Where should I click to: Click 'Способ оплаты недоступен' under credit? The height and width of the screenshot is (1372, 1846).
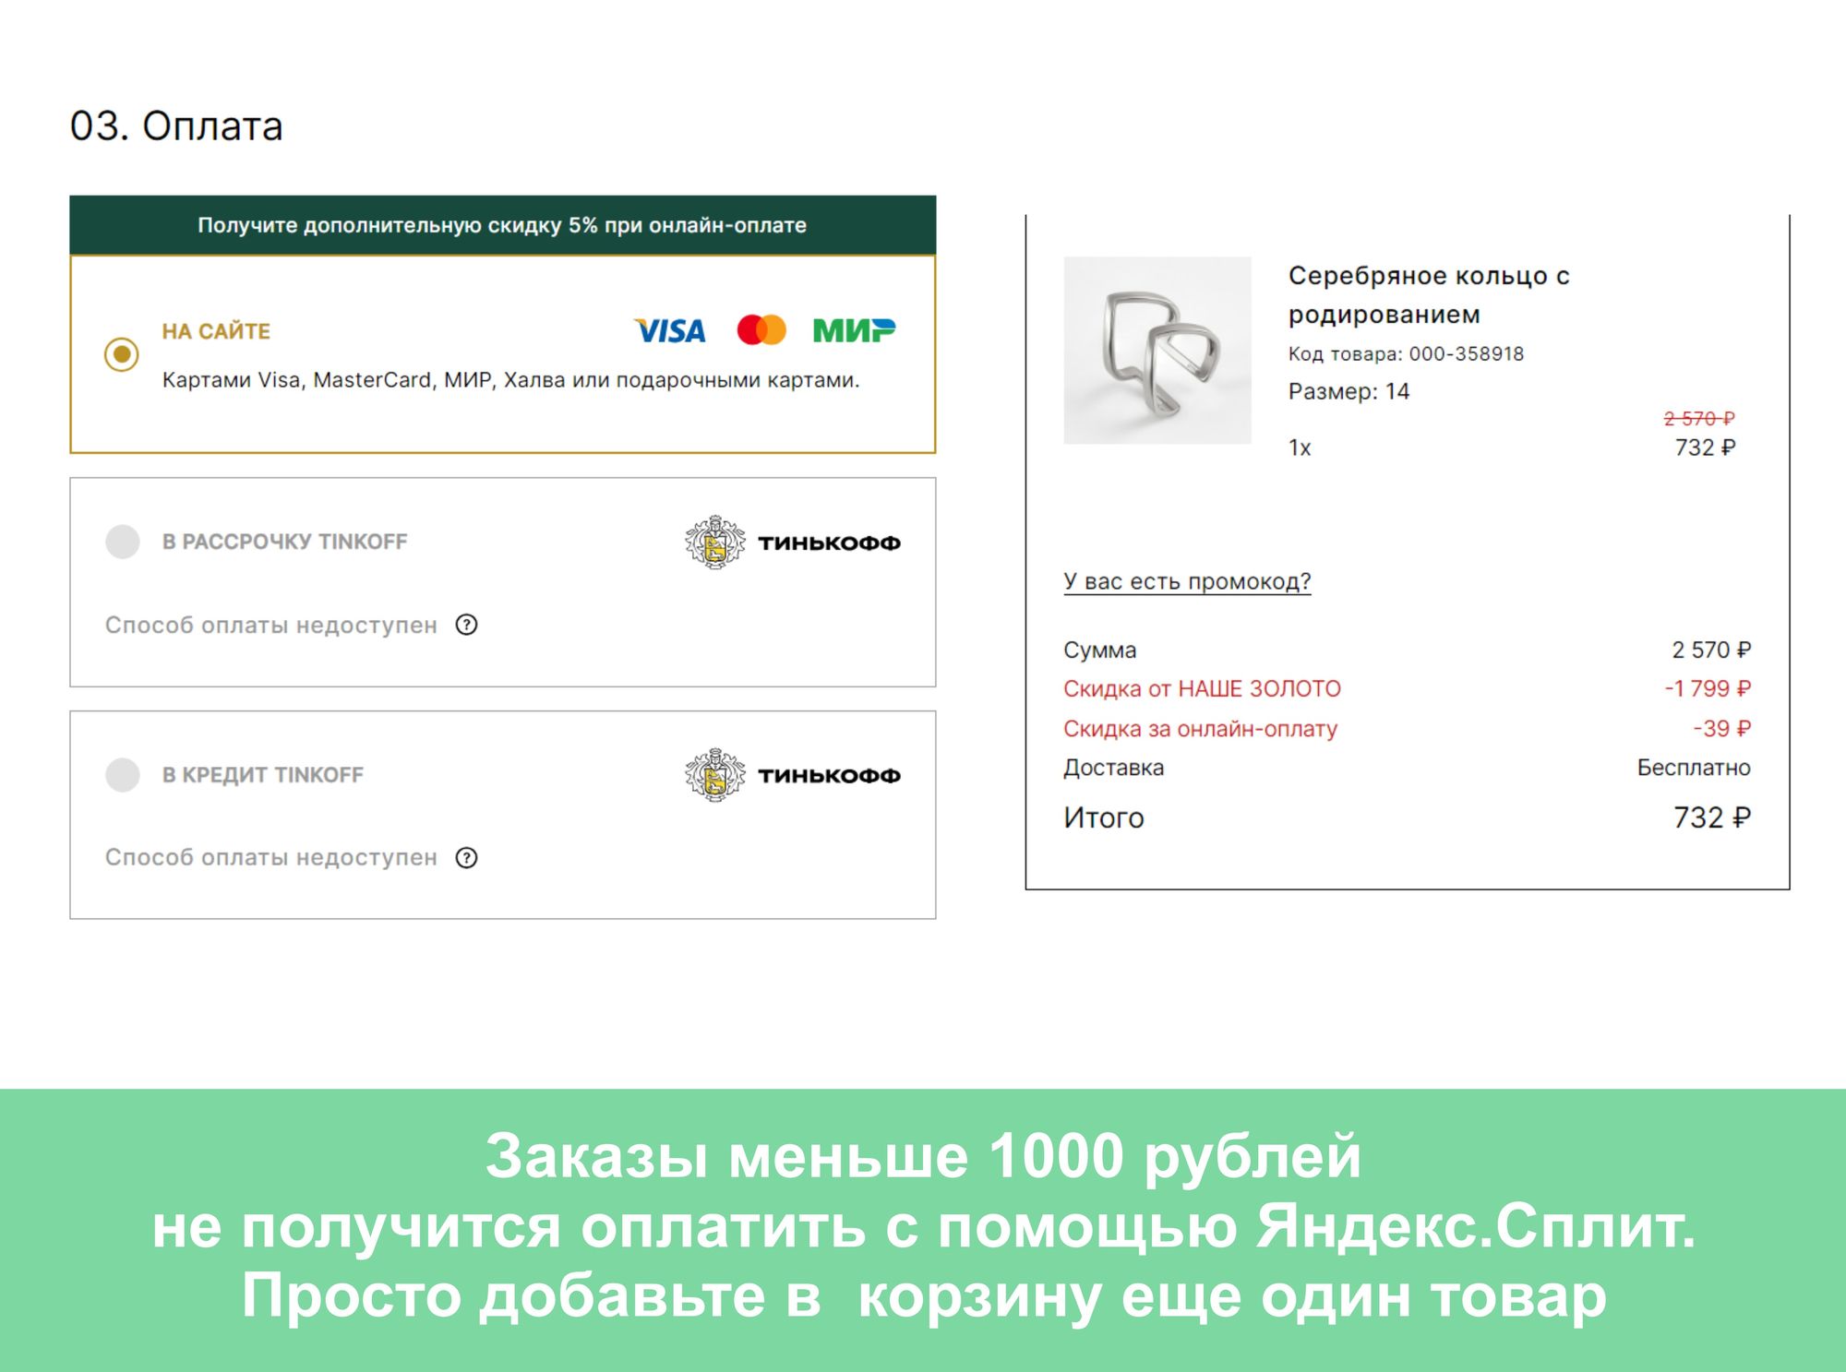tap(270, 858)
